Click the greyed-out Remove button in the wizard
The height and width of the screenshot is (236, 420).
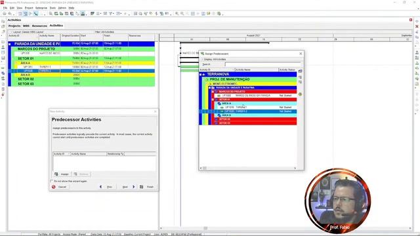81,174
